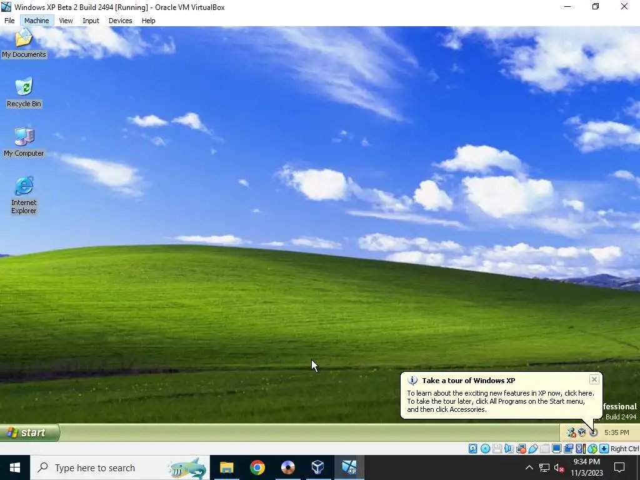This screenshot has height=480, width=640.
Task: Click the Windows XP tour tray icon
Action: [x=594, y=432]
